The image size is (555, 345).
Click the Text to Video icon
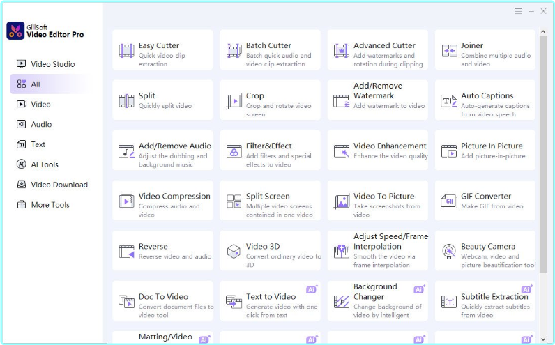point(234,302)
